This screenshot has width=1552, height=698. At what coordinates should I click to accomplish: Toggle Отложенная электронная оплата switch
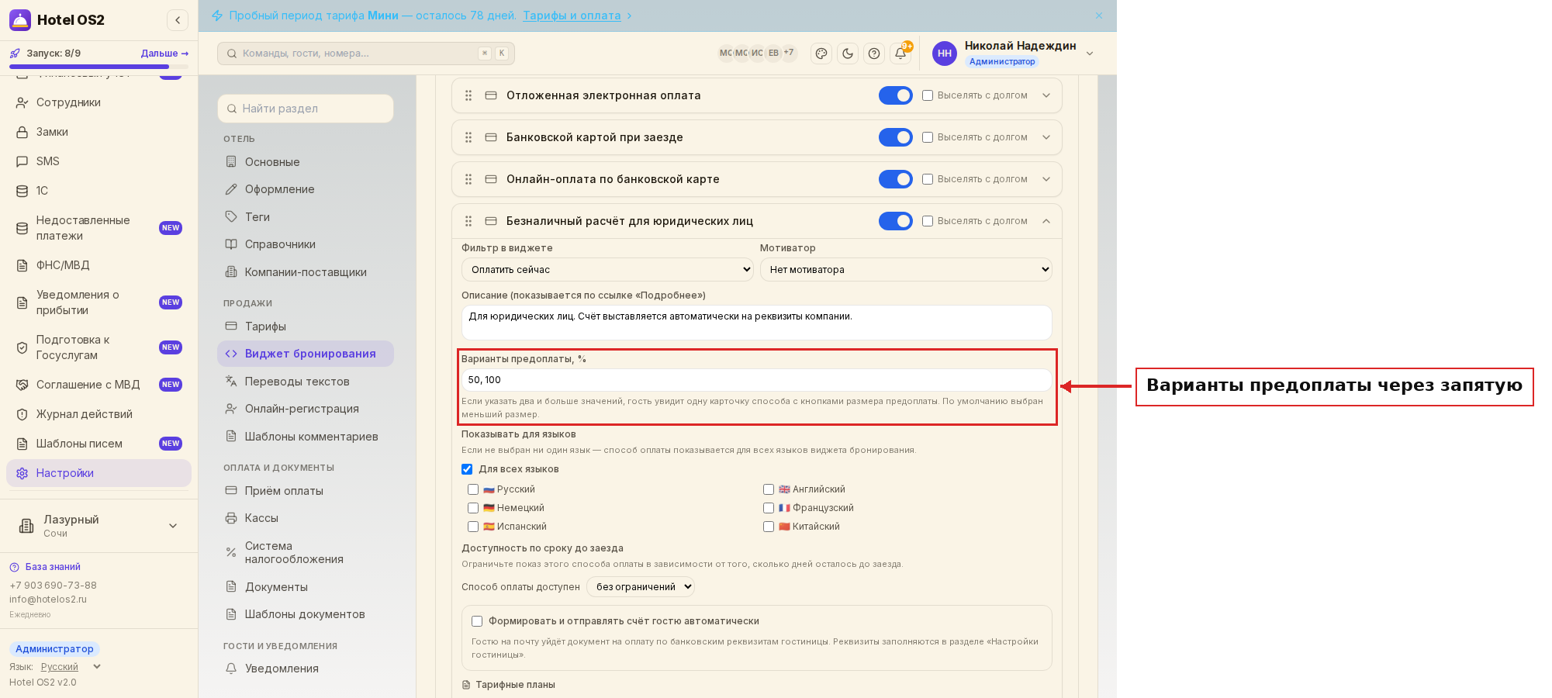point(896,95)
